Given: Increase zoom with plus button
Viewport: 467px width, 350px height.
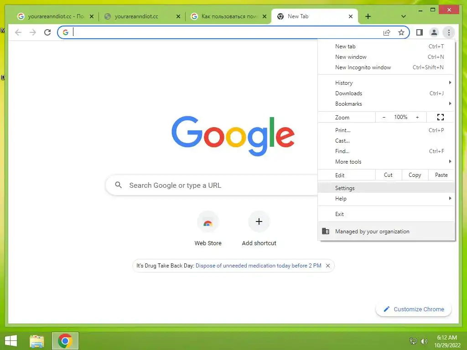Looking at the screenshot, I should (x=417, y=117).
